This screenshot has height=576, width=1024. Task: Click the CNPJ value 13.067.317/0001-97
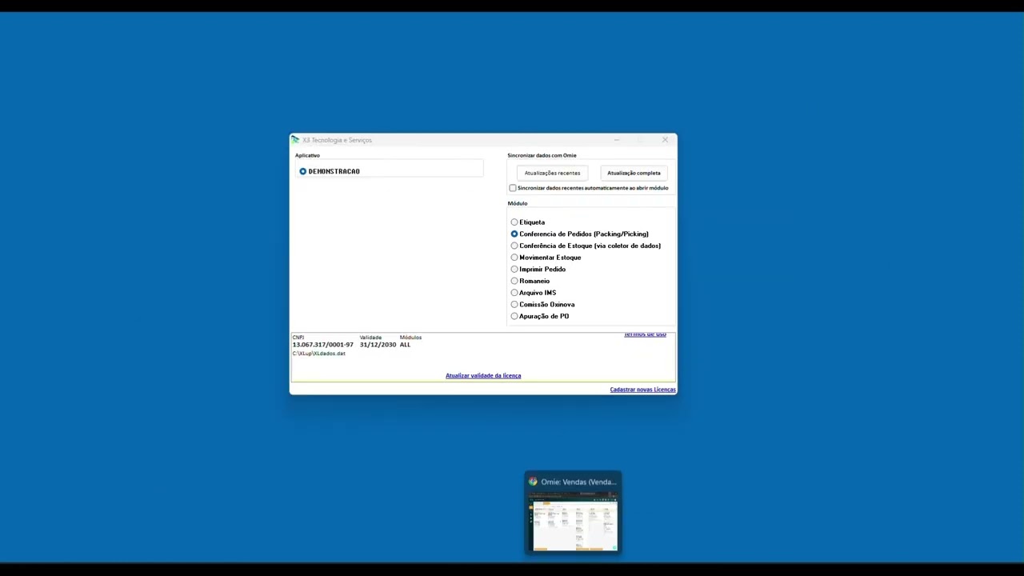(x=322, y=345)
